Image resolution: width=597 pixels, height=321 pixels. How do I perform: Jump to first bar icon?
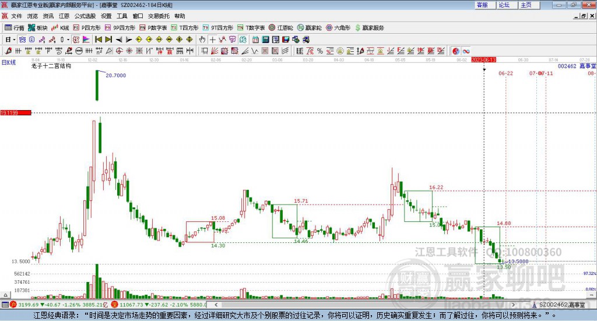98,40
